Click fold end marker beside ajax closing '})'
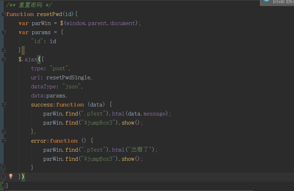Viewport: 294px width, 191px height. 3,176
